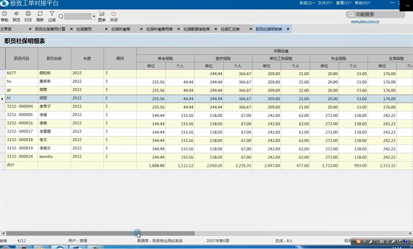Open the 系统(S) menu

[307, 3]
